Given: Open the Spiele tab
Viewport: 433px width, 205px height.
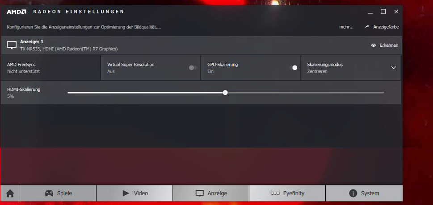Looking at the screenshot, I should point(58,193).
